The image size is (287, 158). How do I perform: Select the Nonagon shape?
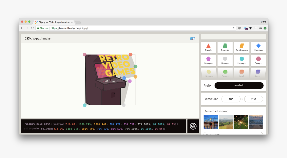point(209,73)
